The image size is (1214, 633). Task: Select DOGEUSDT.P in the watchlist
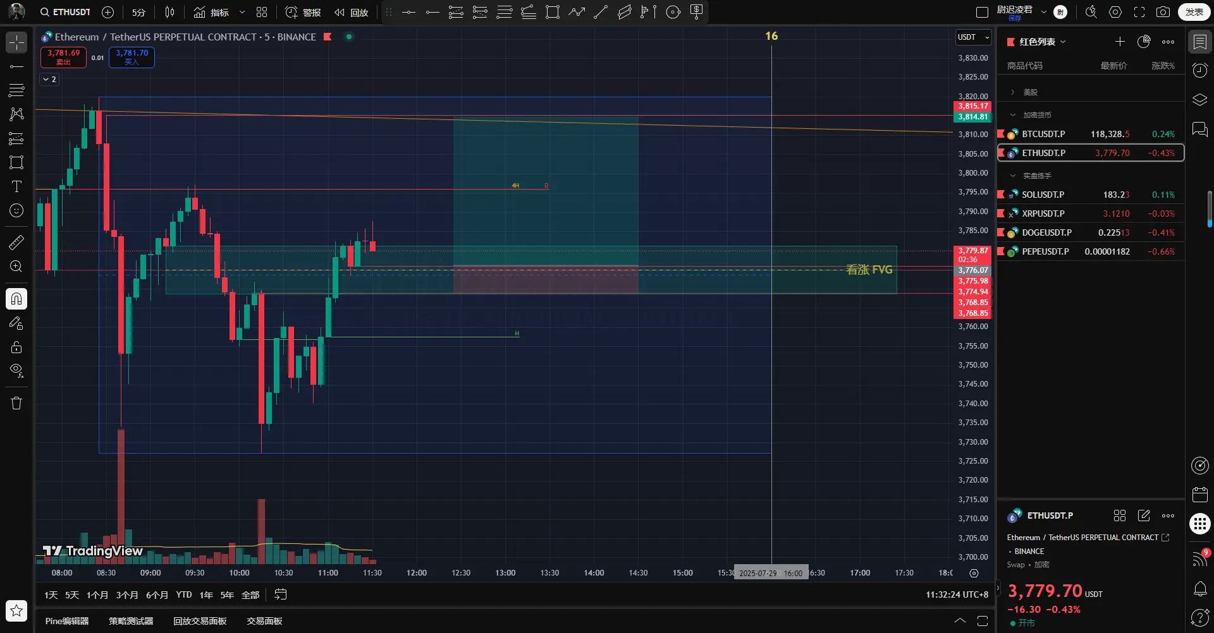[x=1091, y=232]
